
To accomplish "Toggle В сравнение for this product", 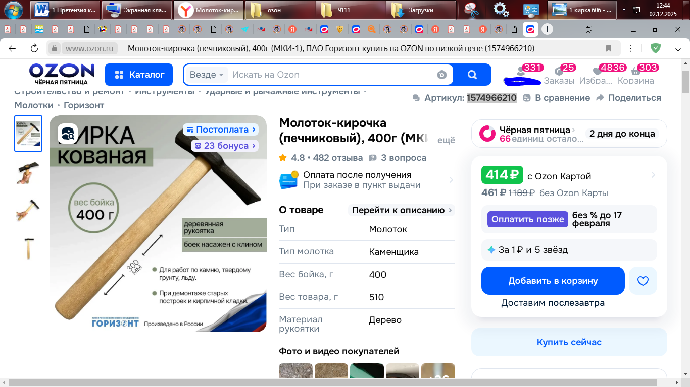I will [557, 98].
